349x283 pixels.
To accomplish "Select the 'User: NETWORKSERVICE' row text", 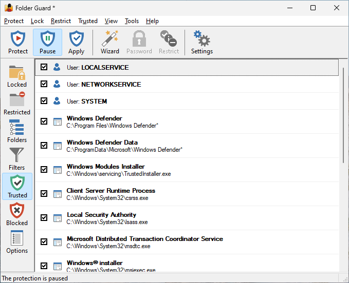I will 104,85.
